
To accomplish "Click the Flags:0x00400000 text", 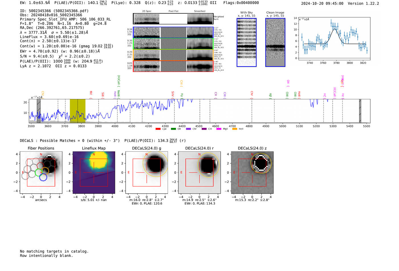I will [241, 3].
